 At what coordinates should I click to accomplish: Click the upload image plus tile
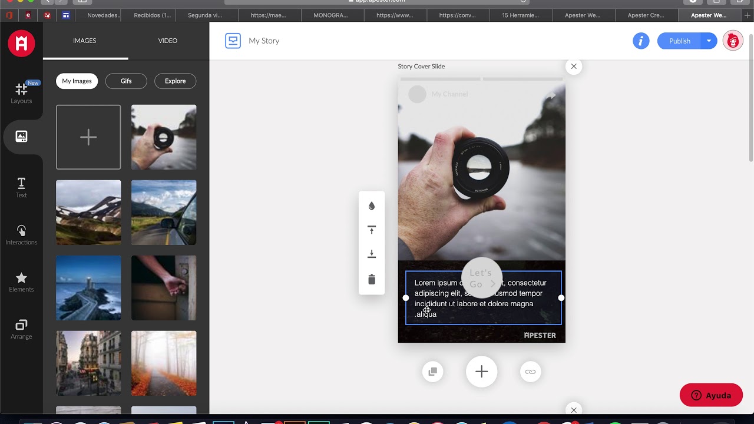(x=88, y=137)
